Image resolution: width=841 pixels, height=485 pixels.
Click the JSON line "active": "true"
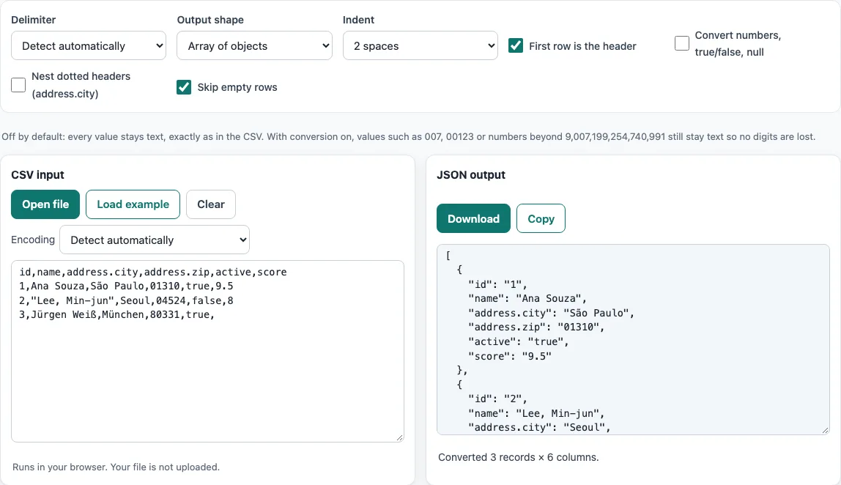click(518, 341)
